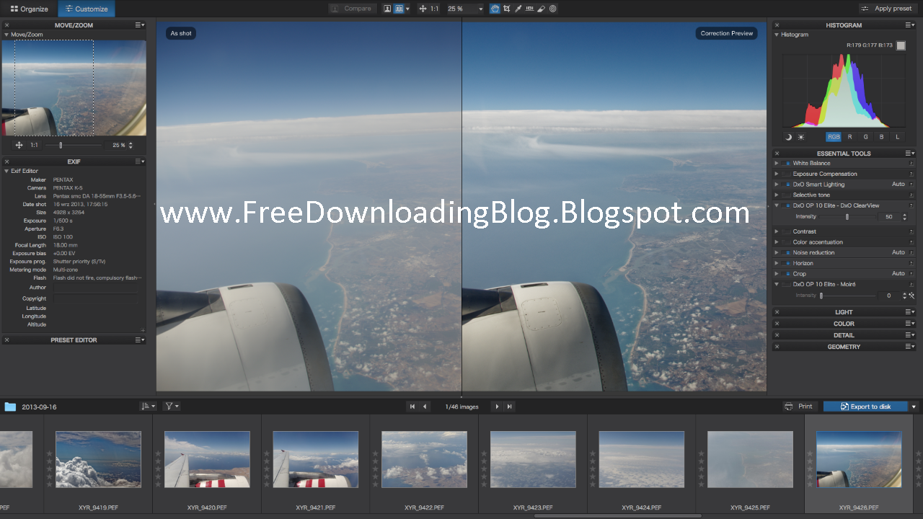Image resolution: width=923 pixels, height=519 pixels.
Task: Open the sort order dropdown
Action: click(148, 407)
